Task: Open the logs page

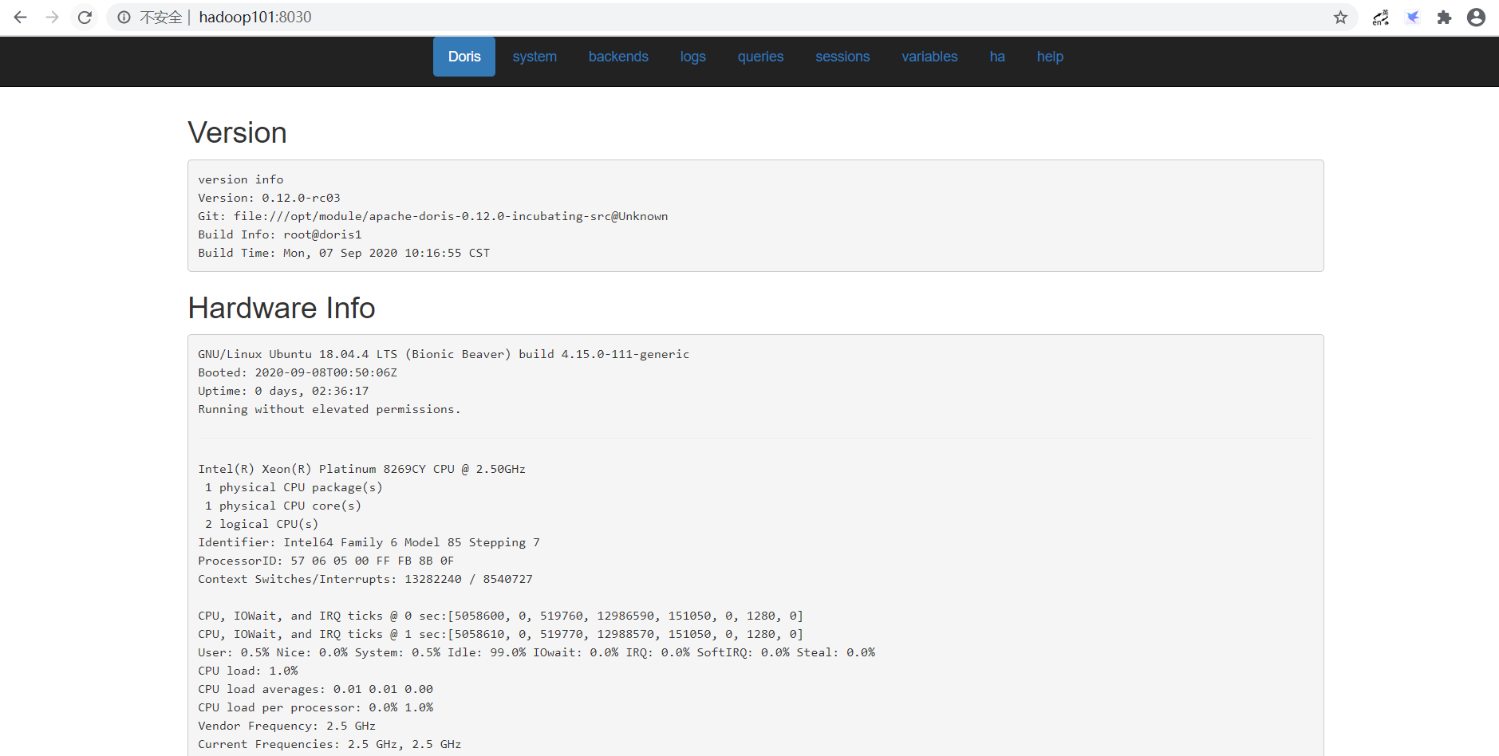Action: point(692,57)
